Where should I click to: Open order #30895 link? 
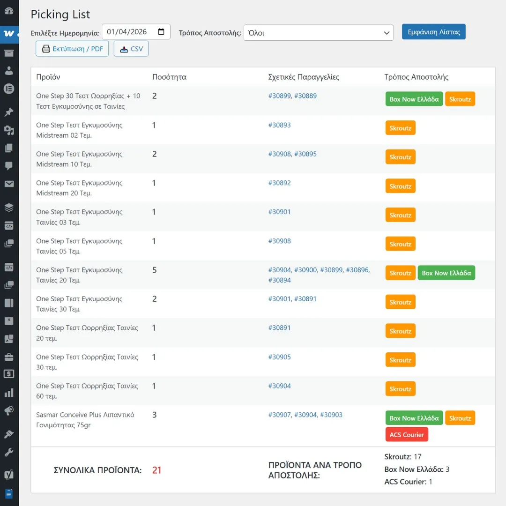point(305,154)
